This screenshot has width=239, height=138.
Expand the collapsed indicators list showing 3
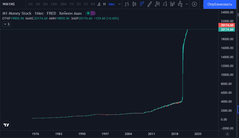pyautogui.click(x=7, y=24)
